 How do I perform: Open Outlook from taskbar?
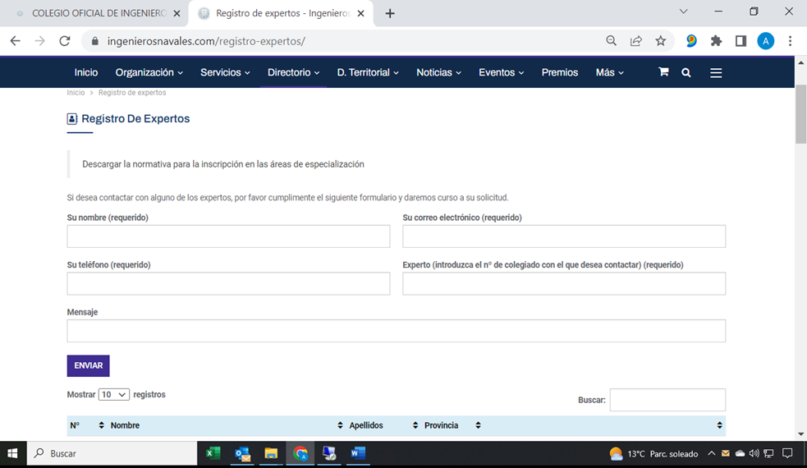242,453
